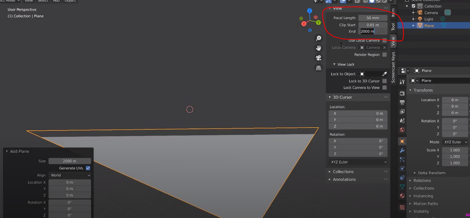Open the object rotation Mode dropdown
470x218 pixels.
pos(455,142)
